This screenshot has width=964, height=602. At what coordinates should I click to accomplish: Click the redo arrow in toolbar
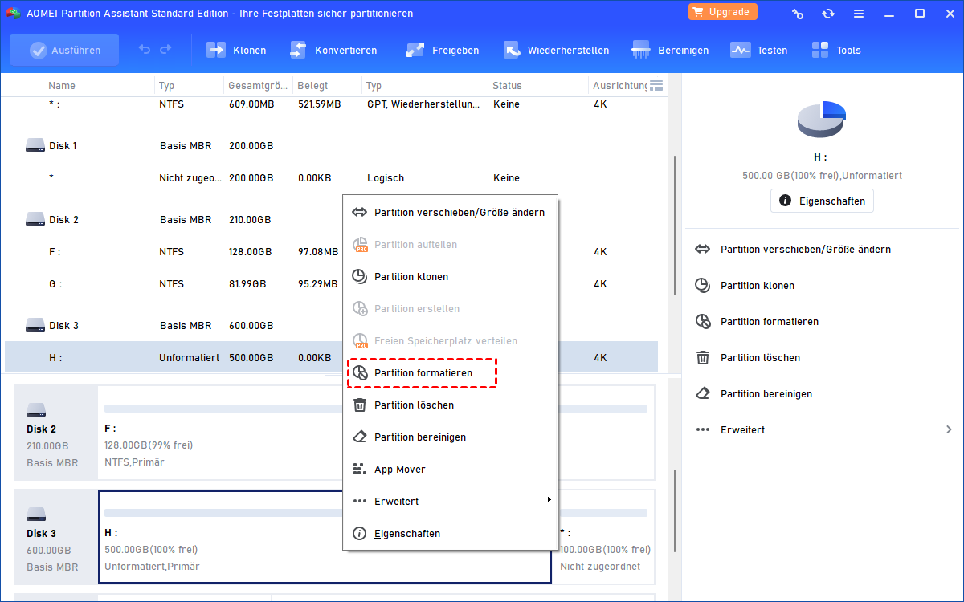(x=165, y=50)
